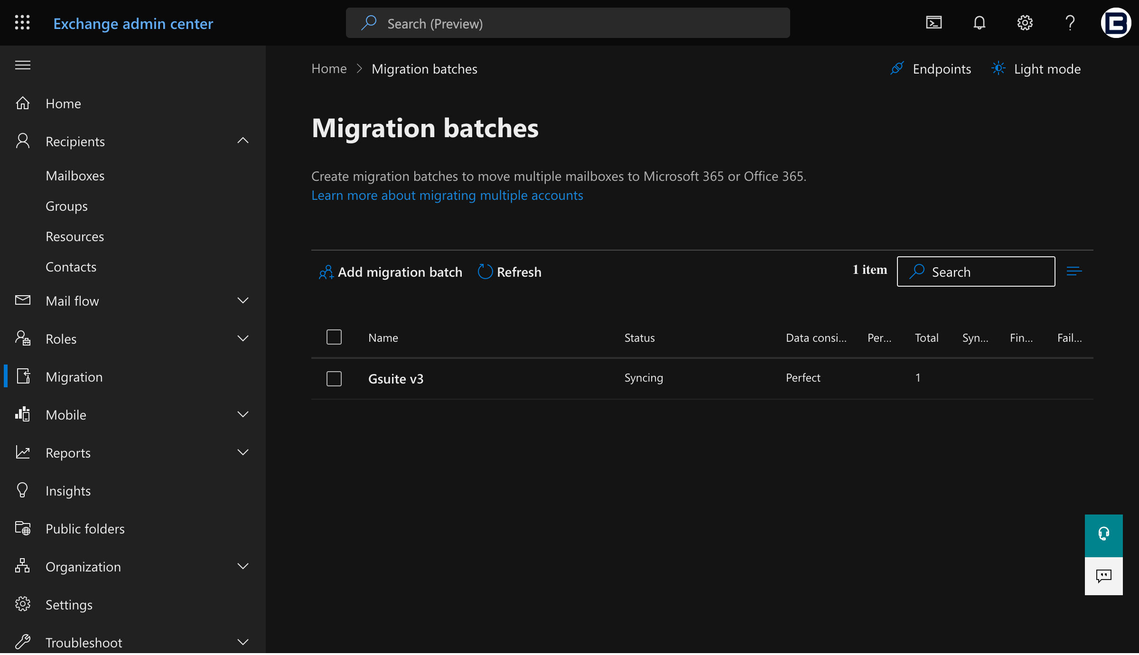The image size is (1139, 655).
Task: Expand the Troubleshoot section chevron
Action: tap(243, 642)
